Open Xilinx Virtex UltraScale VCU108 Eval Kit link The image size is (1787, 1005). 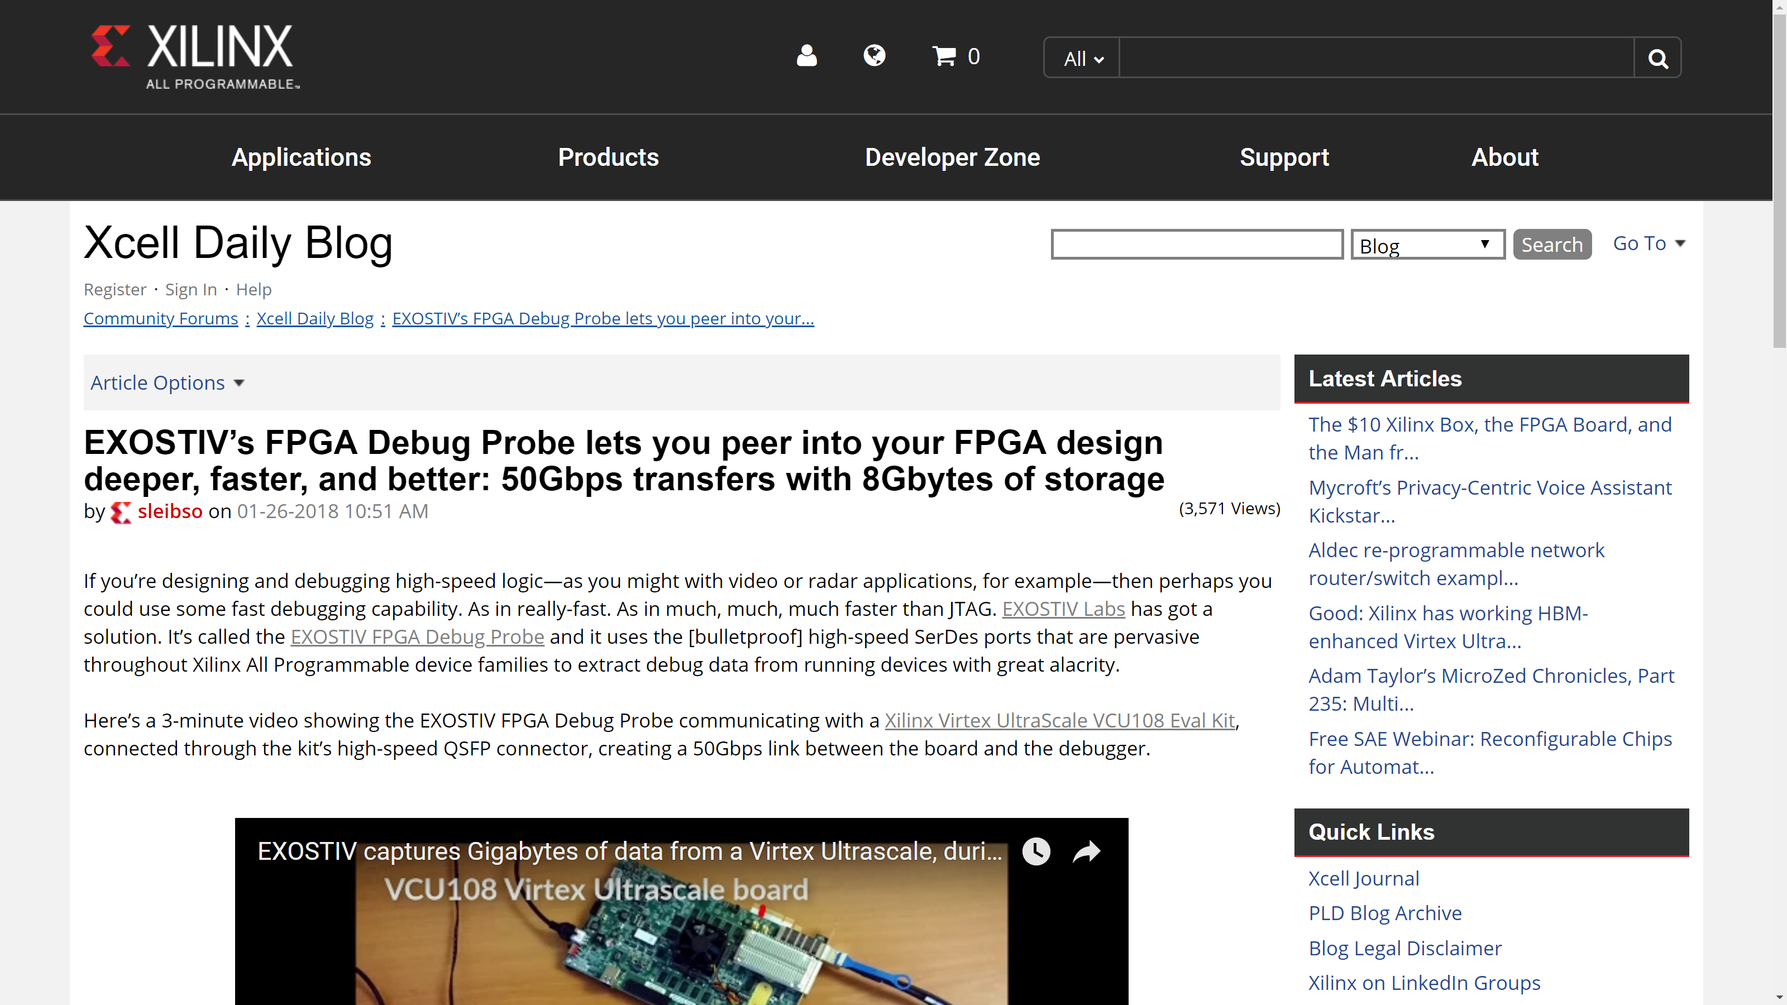(1059, 721)
